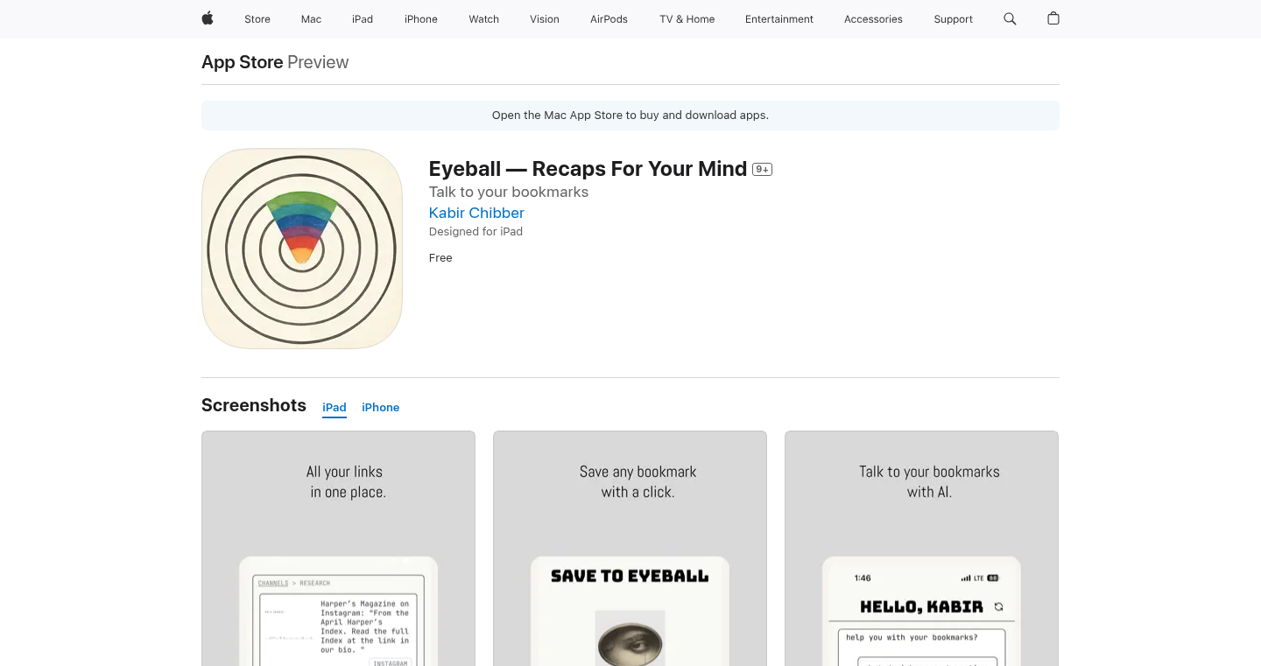Click the SAVE TO EYEBALL heading in screenshot

630,576
